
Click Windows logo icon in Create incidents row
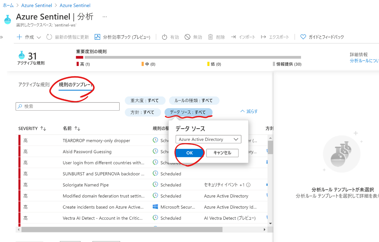(x=155, y=207)
